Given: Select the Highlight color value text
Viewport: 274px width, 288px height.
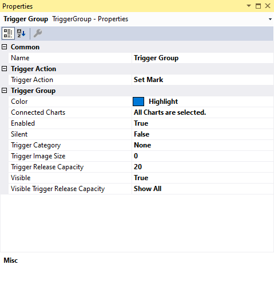Looking at the screenshot, I should 163,102.
